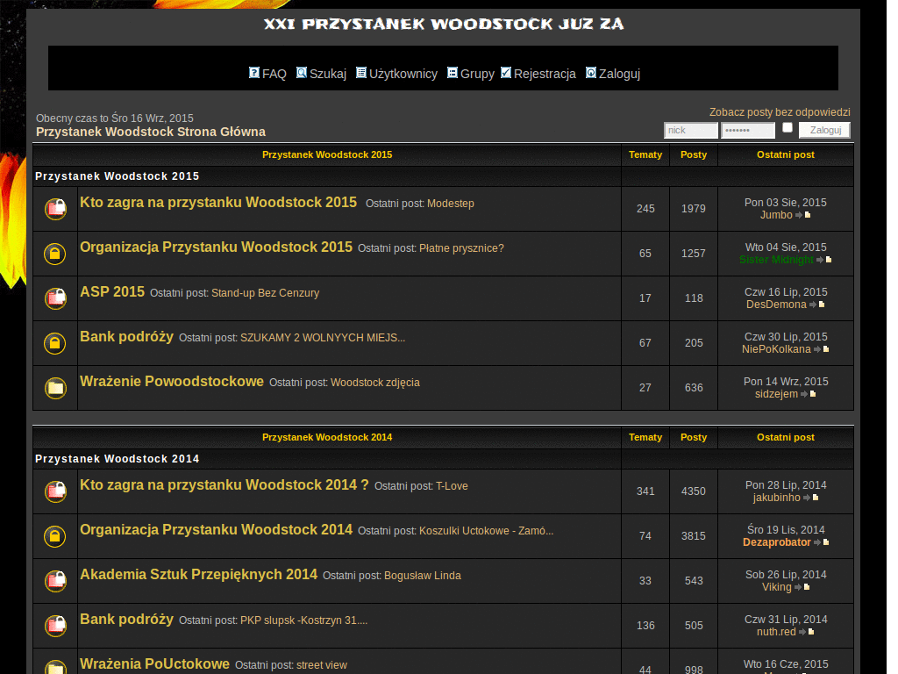This screenshot has height=674, width=898.
Task: Click the last-post icon next to sidzejem
Action: 809,394
